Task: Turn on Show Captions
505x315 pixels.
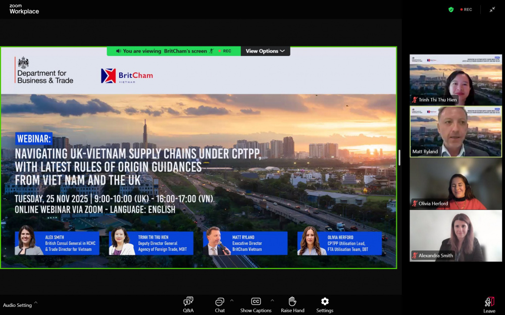Action: coord(256,304)
